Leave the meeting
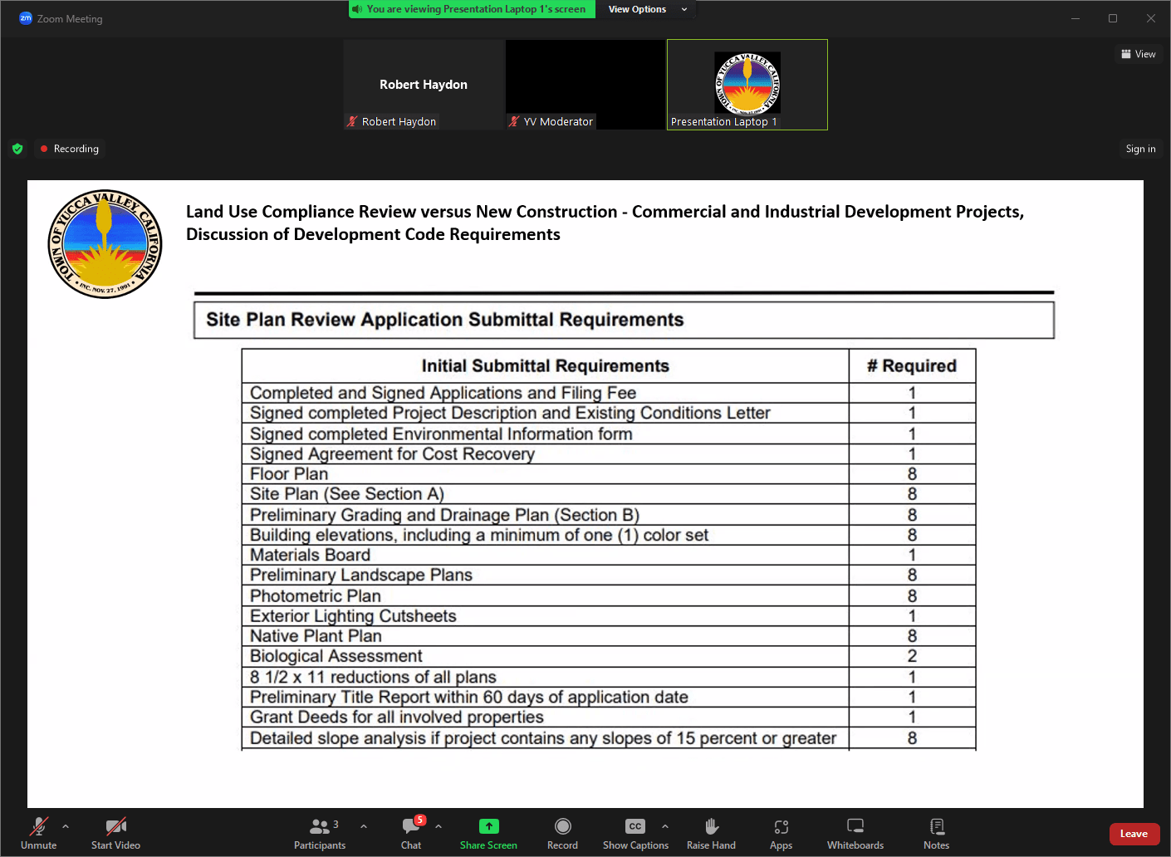 coord(1134,834)
